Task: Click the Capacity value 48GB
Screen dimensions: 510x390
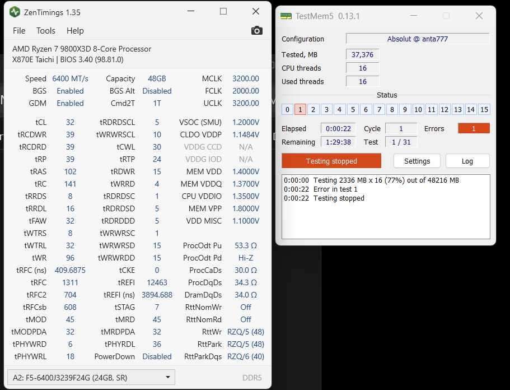Action: tap(157, 78)
